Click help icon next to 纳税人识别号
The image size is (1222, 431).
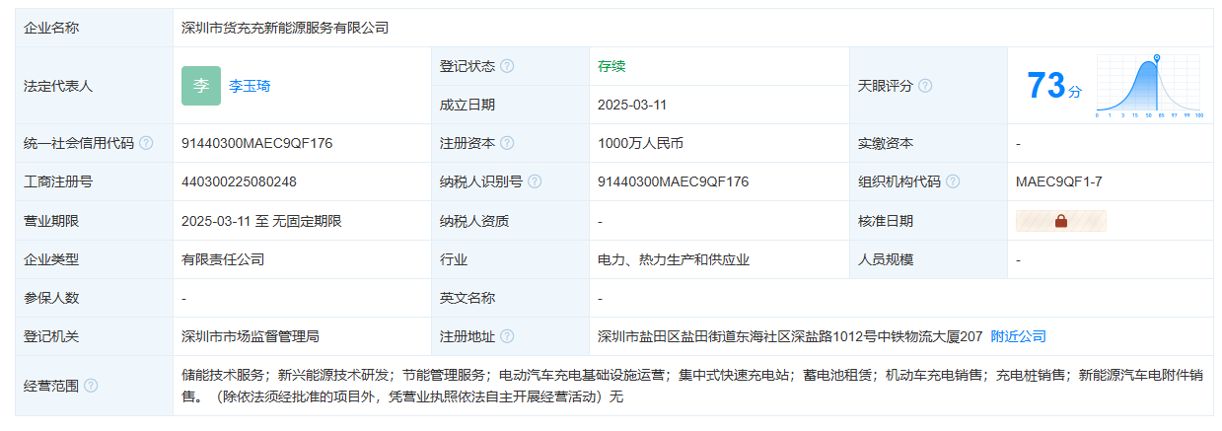pos(535,181)
